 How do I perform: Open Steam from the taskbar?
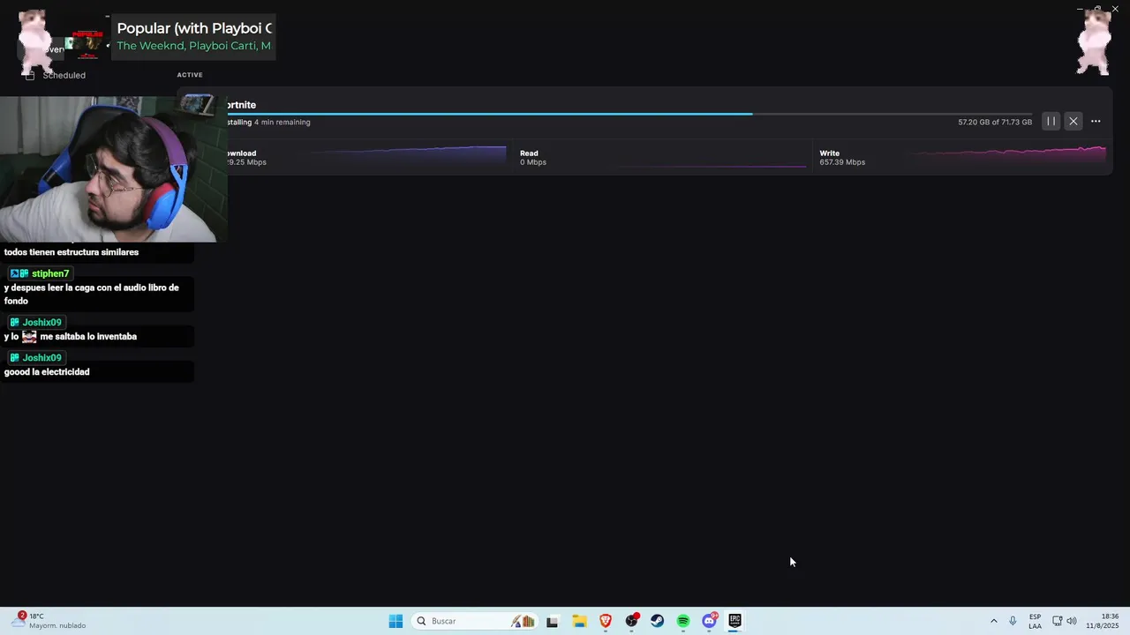[x=657, y=621]
